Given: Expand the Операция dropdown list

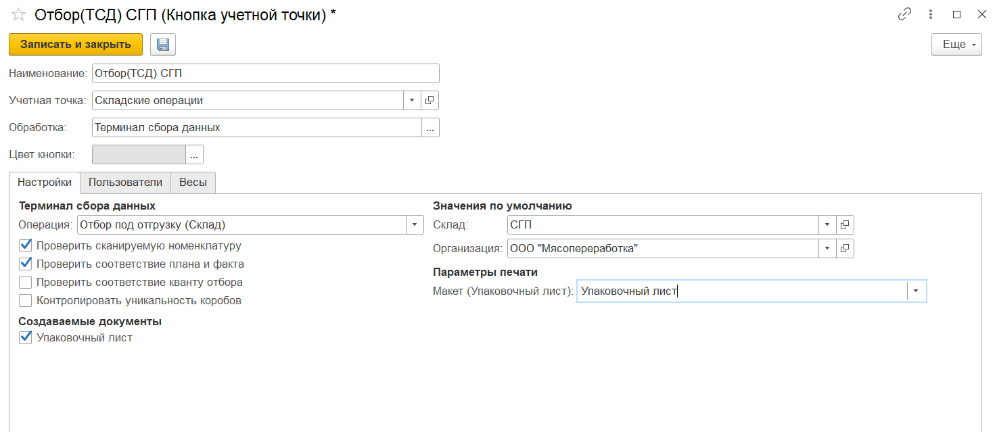Looking at the screenshot, I should point(414,224).
